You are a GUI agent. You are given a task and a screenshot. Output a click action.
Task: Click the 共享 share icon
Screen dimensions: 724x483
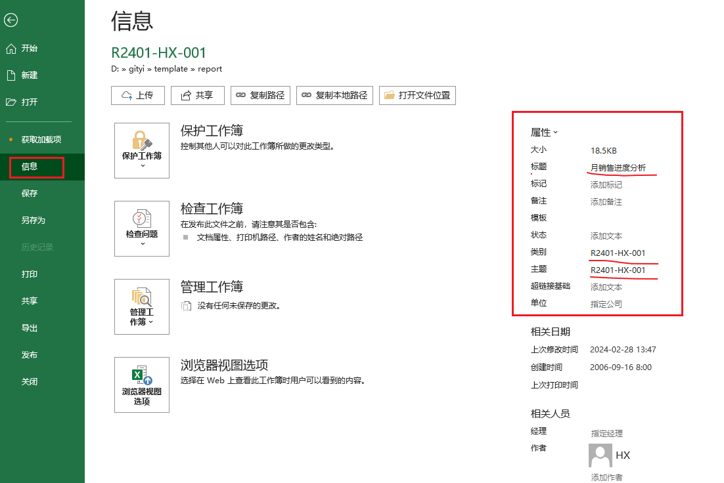click(x=187, y=95)
